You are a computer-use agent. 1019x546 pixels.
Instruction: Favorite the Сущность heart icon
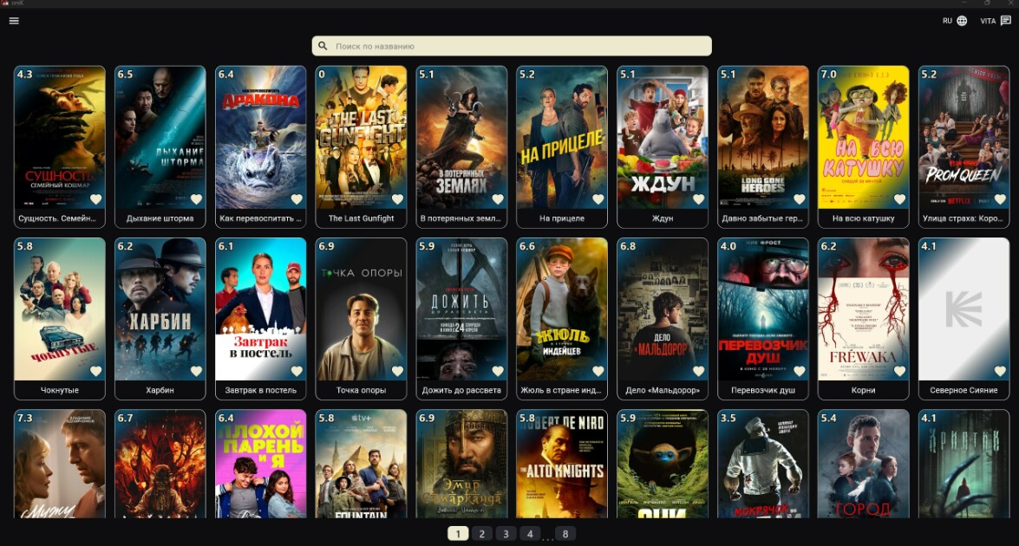[95, 199]
